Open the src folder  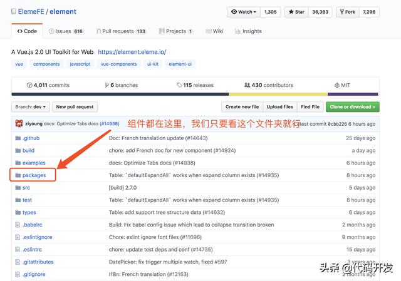pyautogui.click(x=26, y=188)
